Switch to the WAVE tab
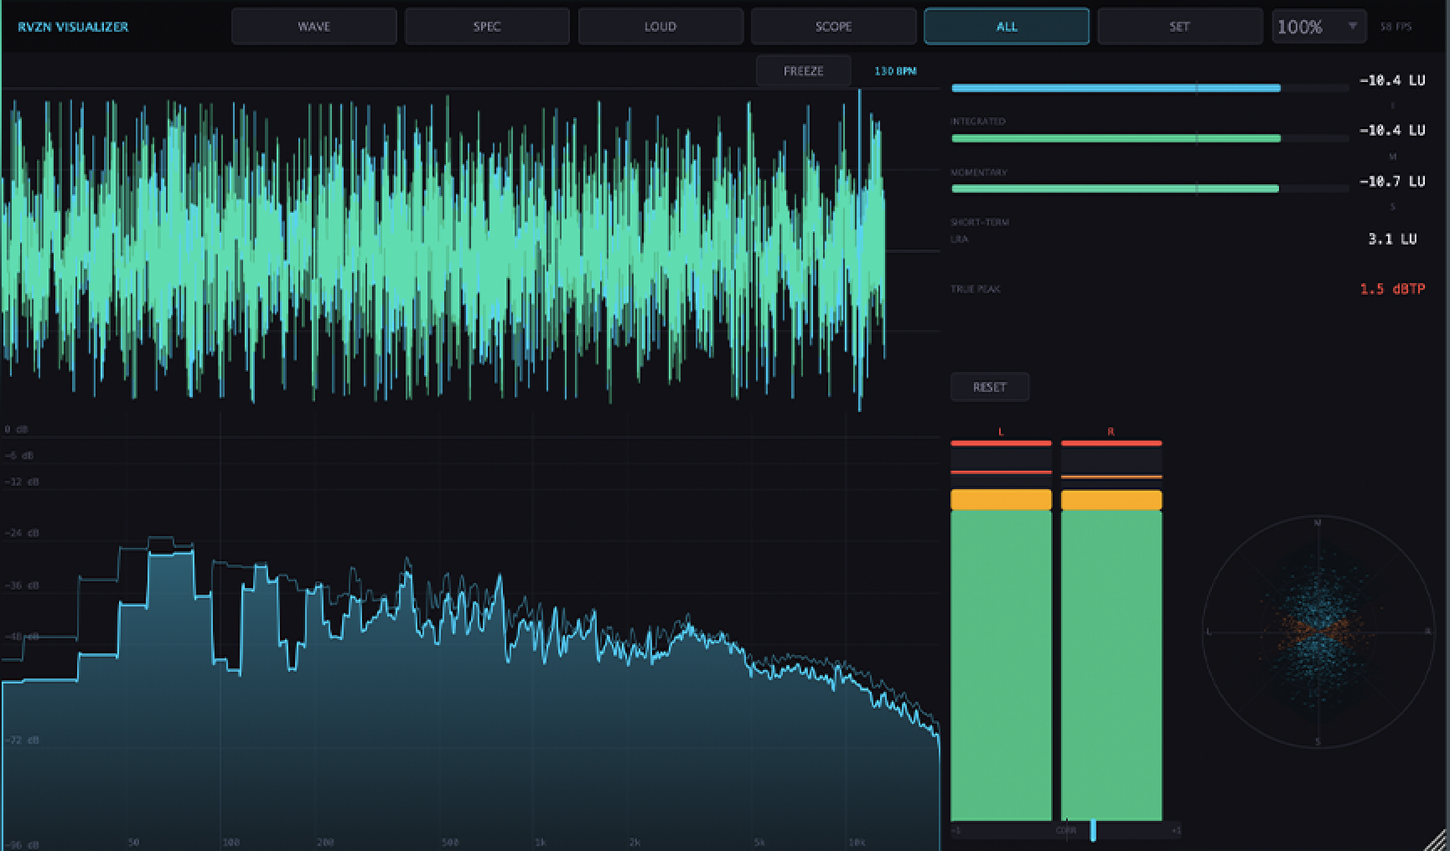This screenshot has width=1450, height=851. [313, 26]
